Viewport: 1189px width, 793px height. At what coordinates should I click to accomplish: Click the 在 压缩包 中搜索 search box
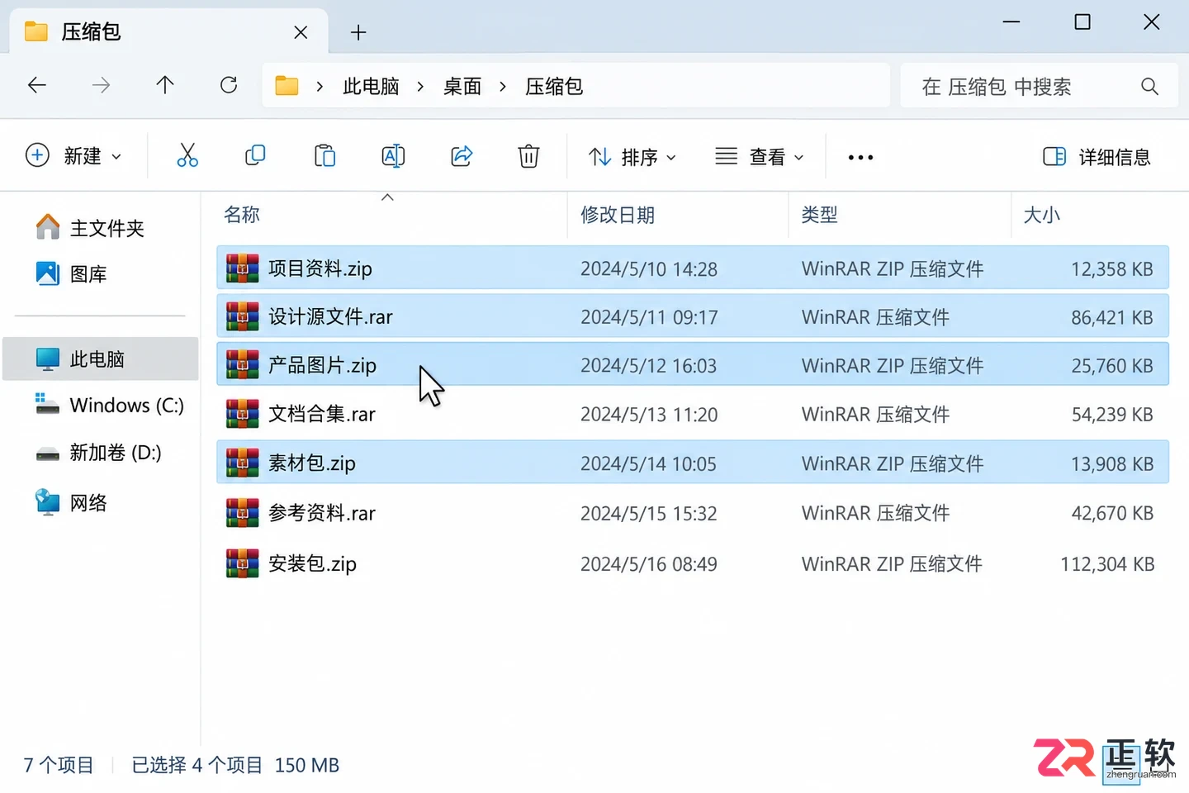pyautogui.click(x=1039, y=86)
